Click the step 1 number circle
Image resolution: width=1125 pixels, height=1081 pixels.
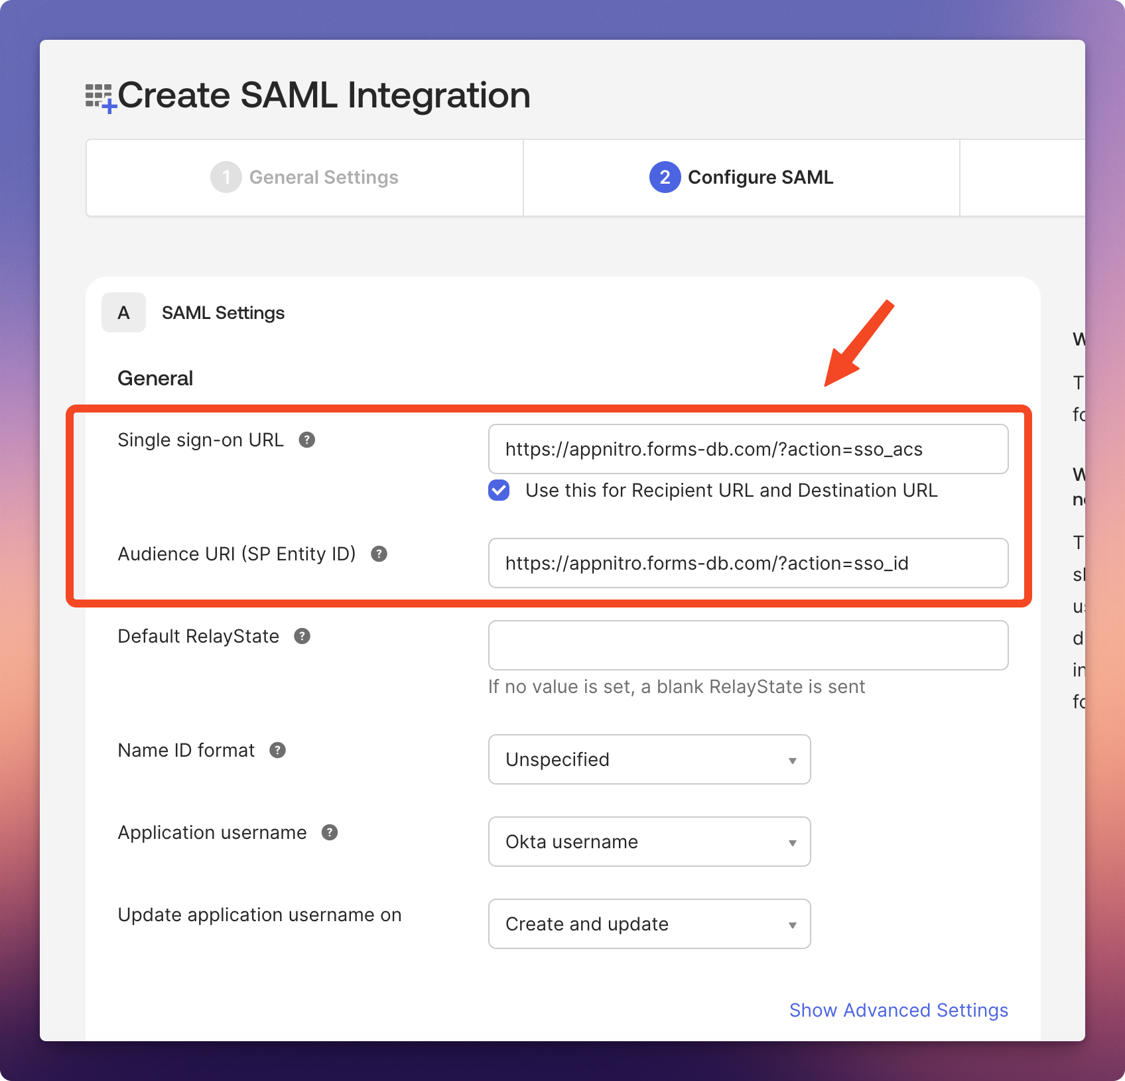(226, 177)
